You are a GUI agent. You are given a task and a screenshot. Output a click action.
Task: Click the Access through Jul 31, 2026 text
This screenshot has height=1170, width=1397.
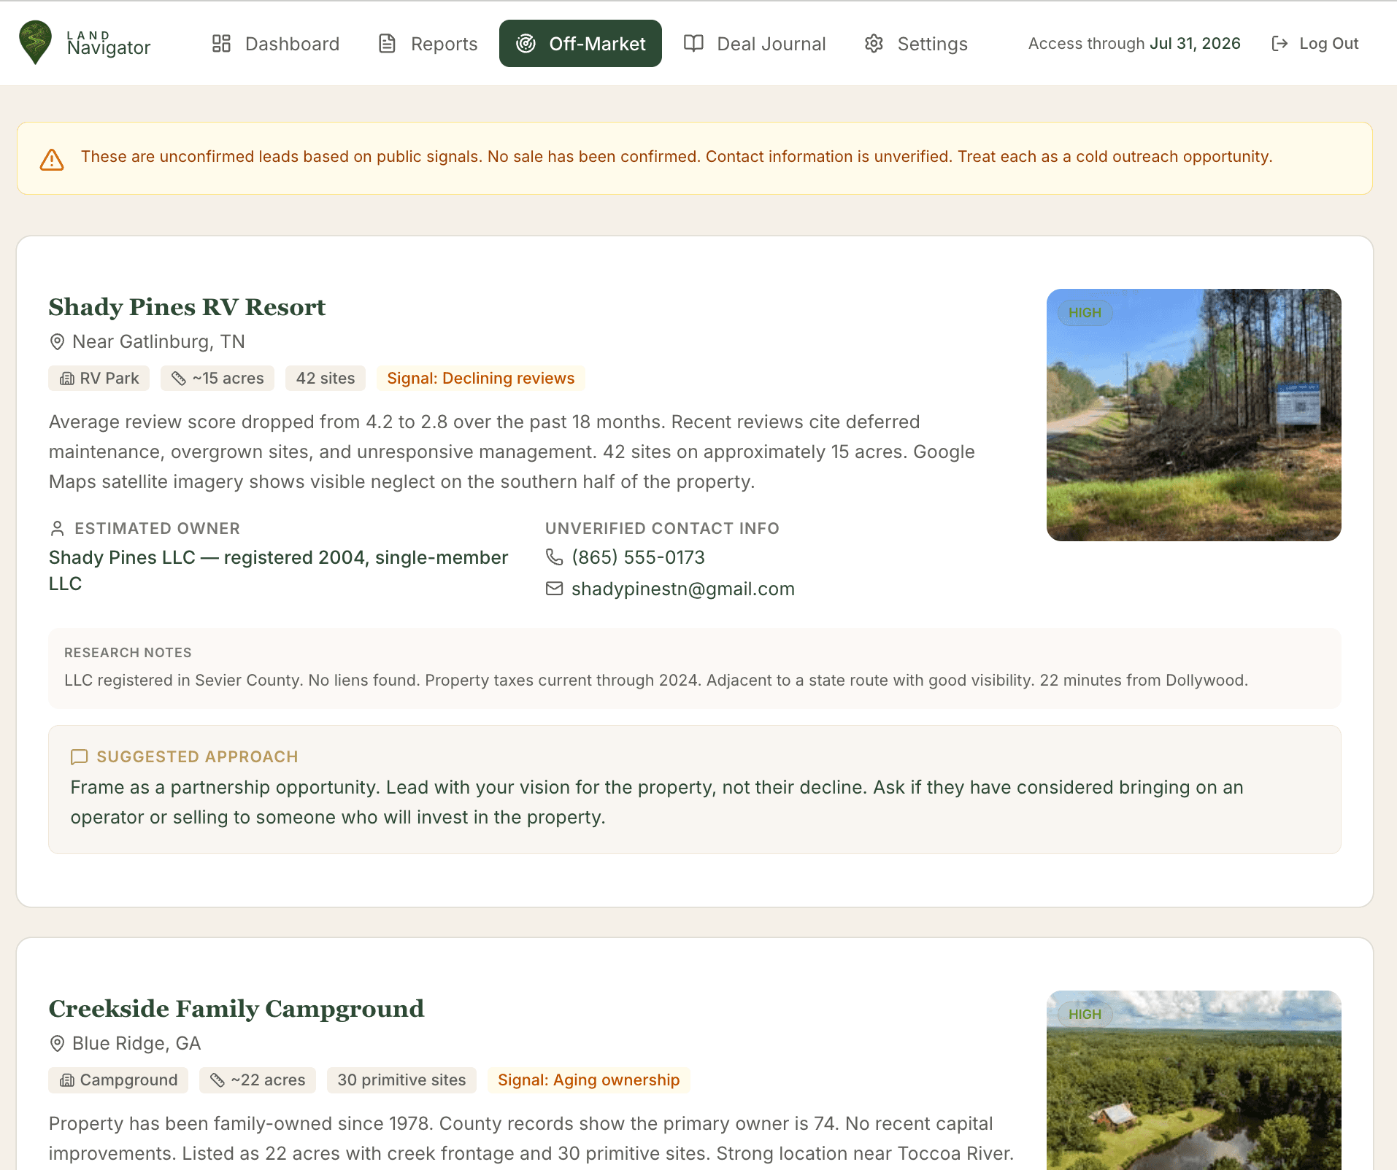(1134, 44)
